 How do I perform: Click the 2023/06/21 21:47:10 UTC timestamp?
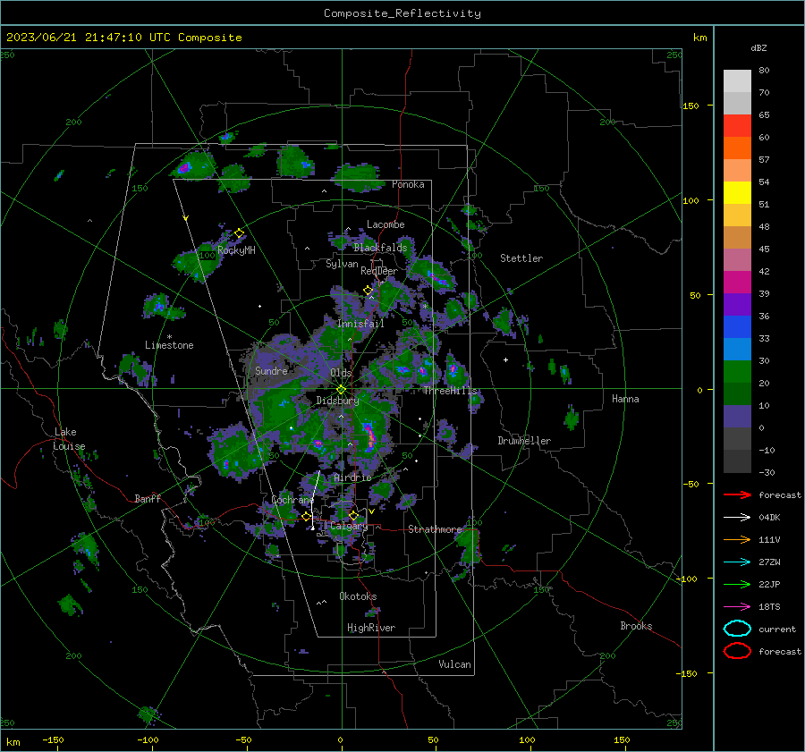[124, 38]
